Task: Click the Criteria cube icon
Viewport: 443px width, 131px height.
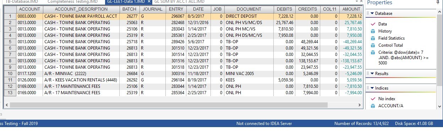Action: coord(373,52)
